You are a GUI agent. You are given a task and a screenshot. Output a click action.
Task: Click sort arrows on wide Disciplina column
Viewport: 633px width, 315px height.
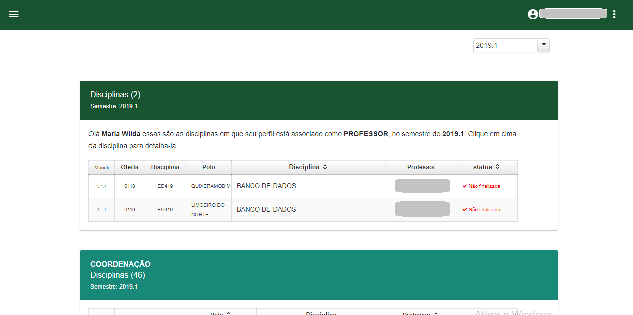[x=325, y=167]
